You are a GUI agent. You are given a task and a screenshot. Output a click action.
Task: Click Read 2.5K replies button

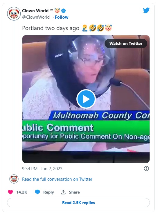point(78,203)
